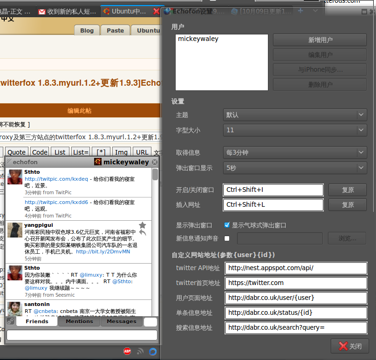
Task: Open the bit.ly/2DmvMN link
Action: point(103,251)
